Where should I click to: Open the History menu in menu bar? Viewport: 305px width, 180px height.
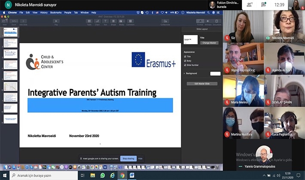coord(44,12)
